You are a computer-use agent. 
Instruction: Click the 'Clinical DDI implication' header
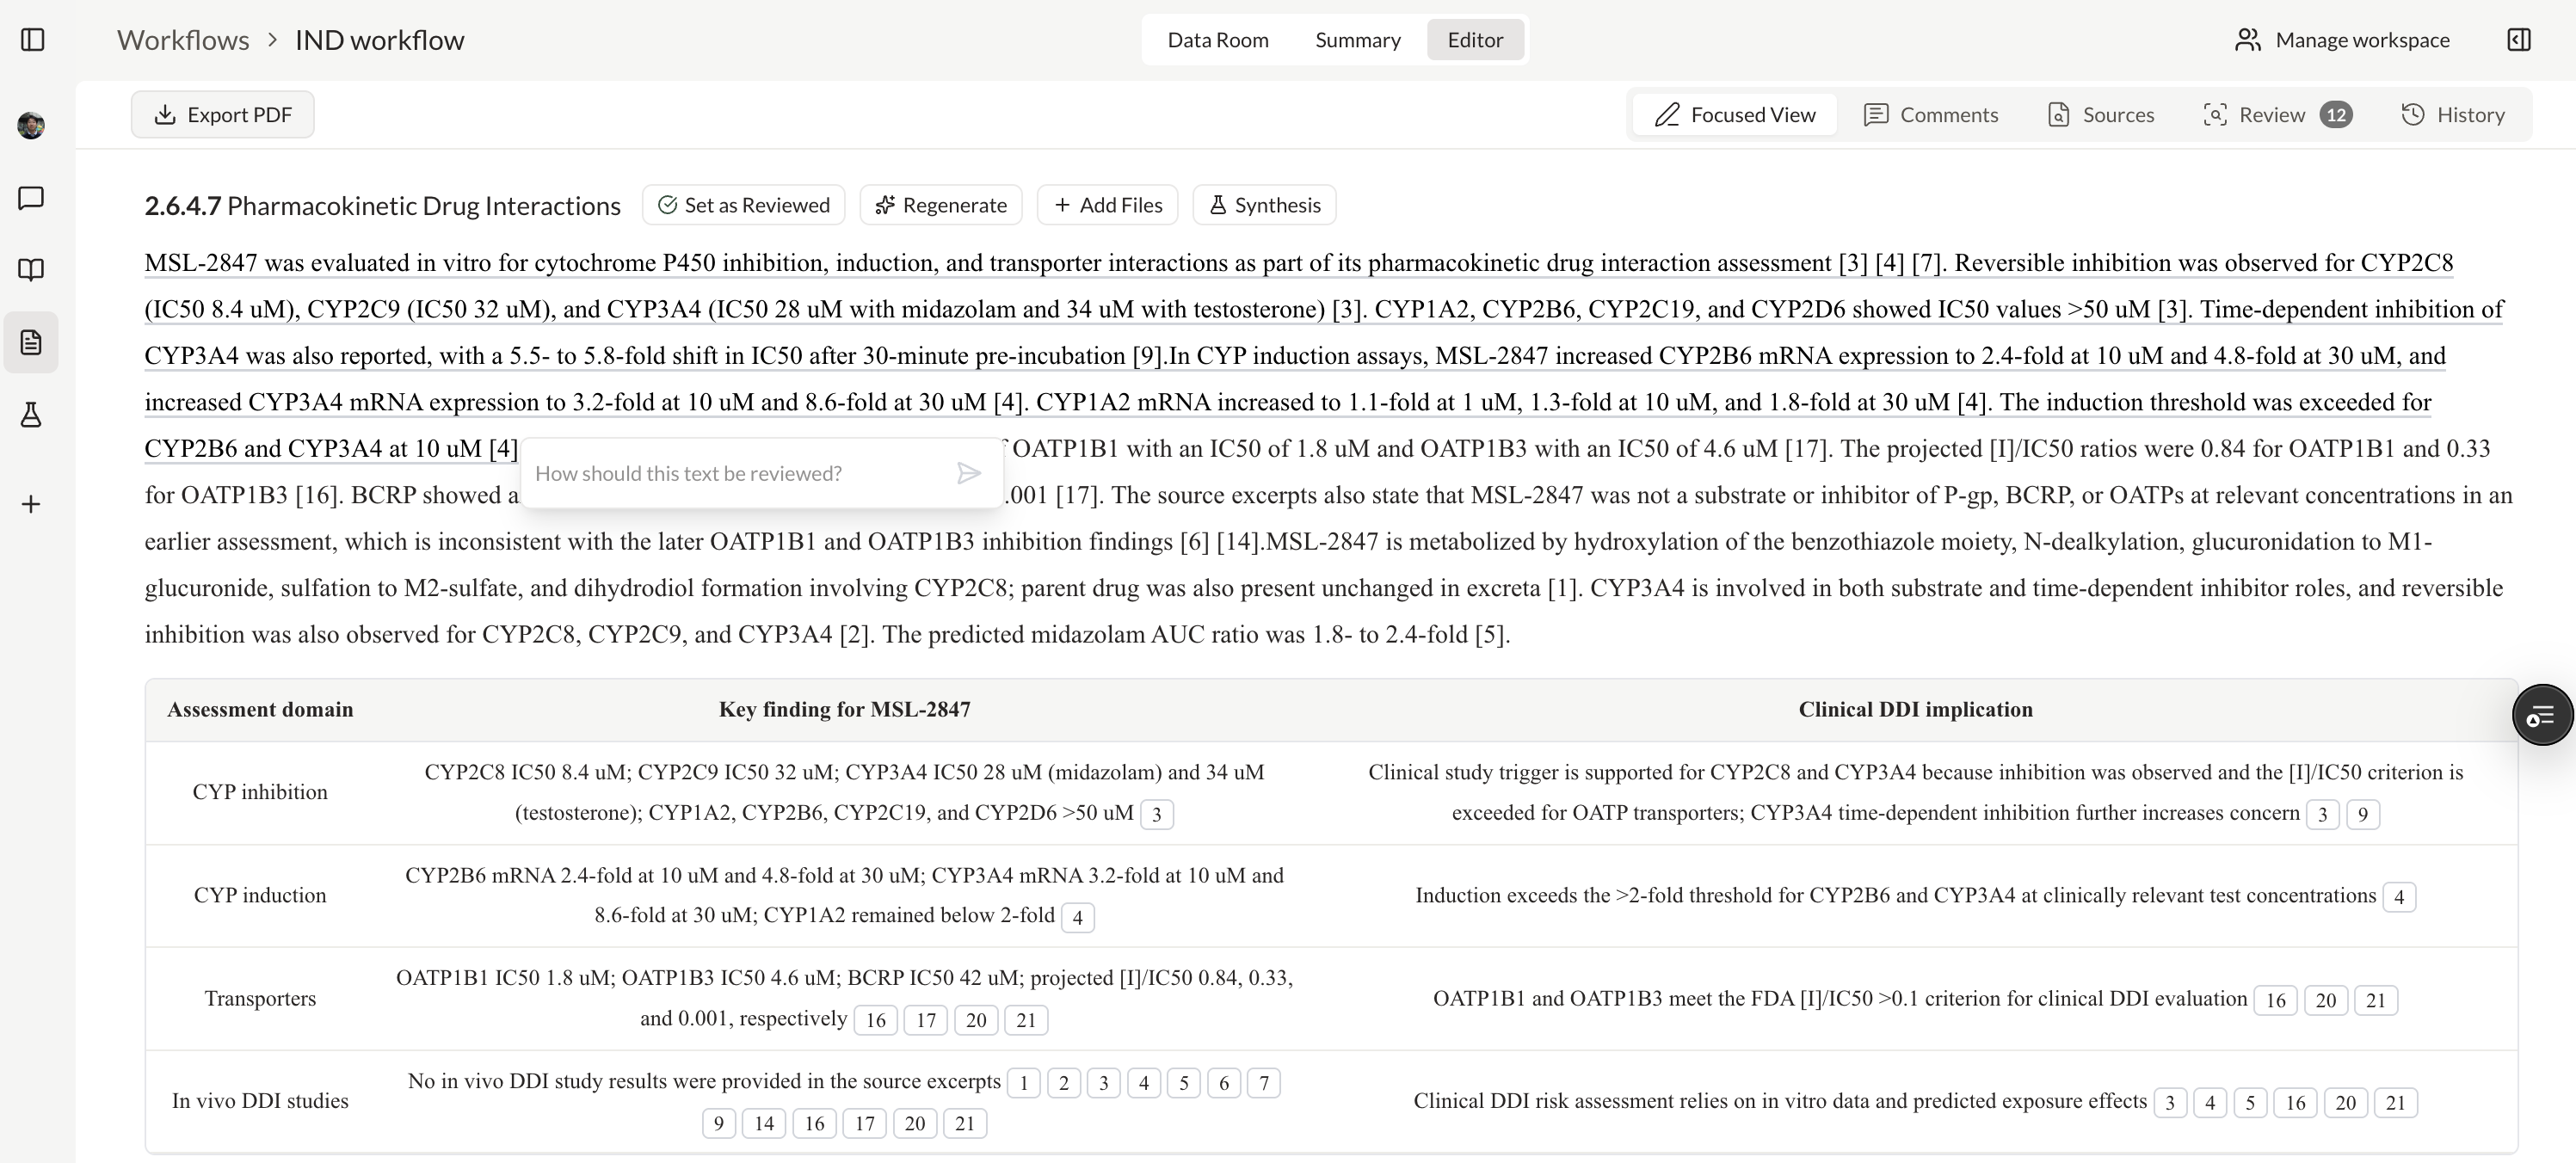click(x=1916, y=710)
